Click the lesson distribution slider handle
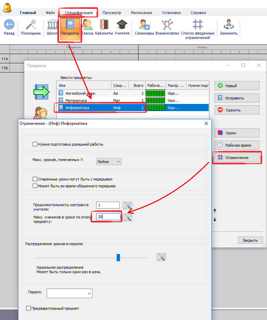This screenshot has width=267, height=320. pos(118,257)
